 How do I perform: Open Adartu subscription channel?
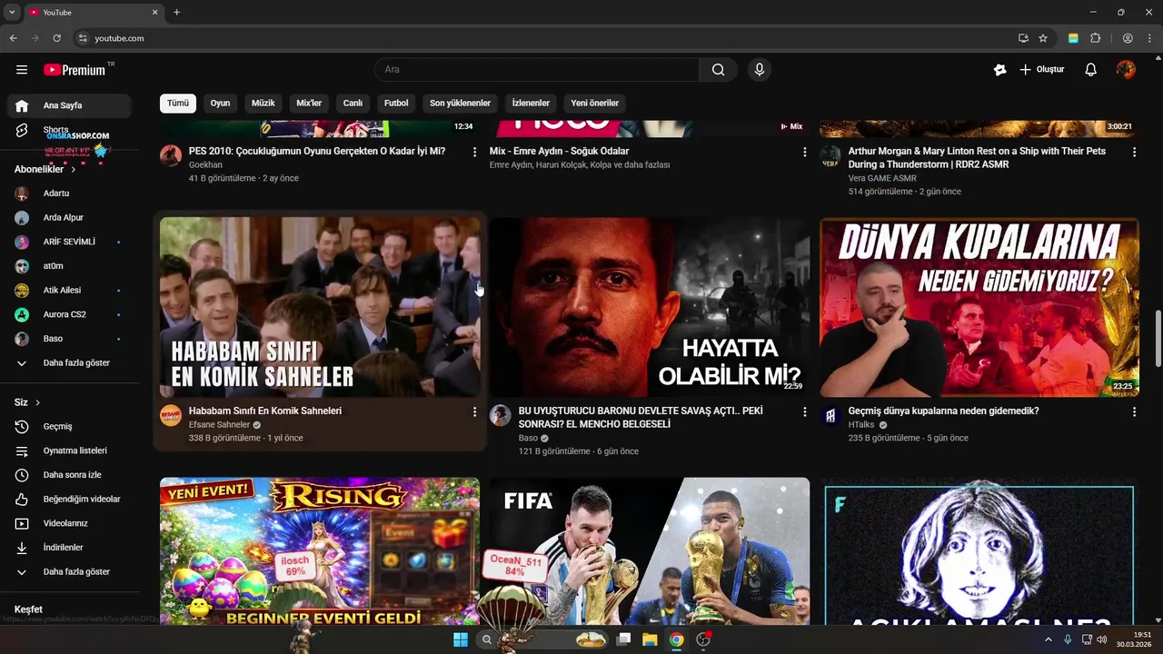(70, 193)
